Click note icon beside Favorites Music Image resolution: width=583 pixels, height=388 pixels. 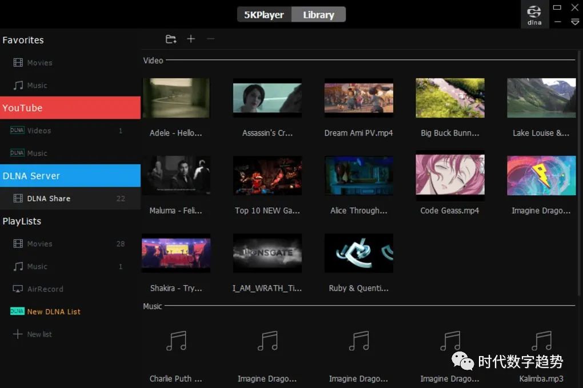pos(18,85)
